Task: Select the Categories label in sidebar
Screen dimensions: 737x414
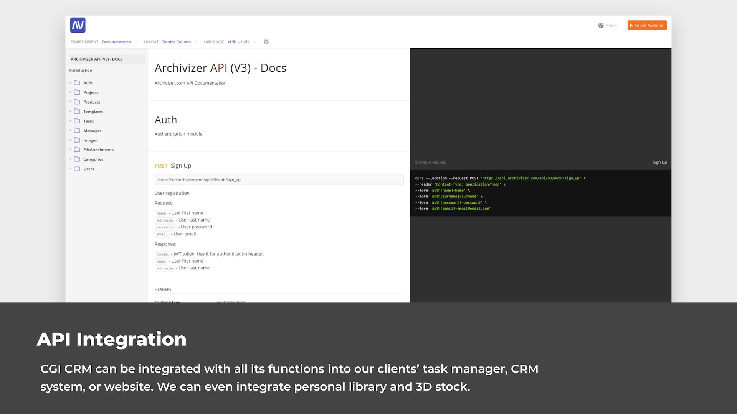Action: coord(93,159)
